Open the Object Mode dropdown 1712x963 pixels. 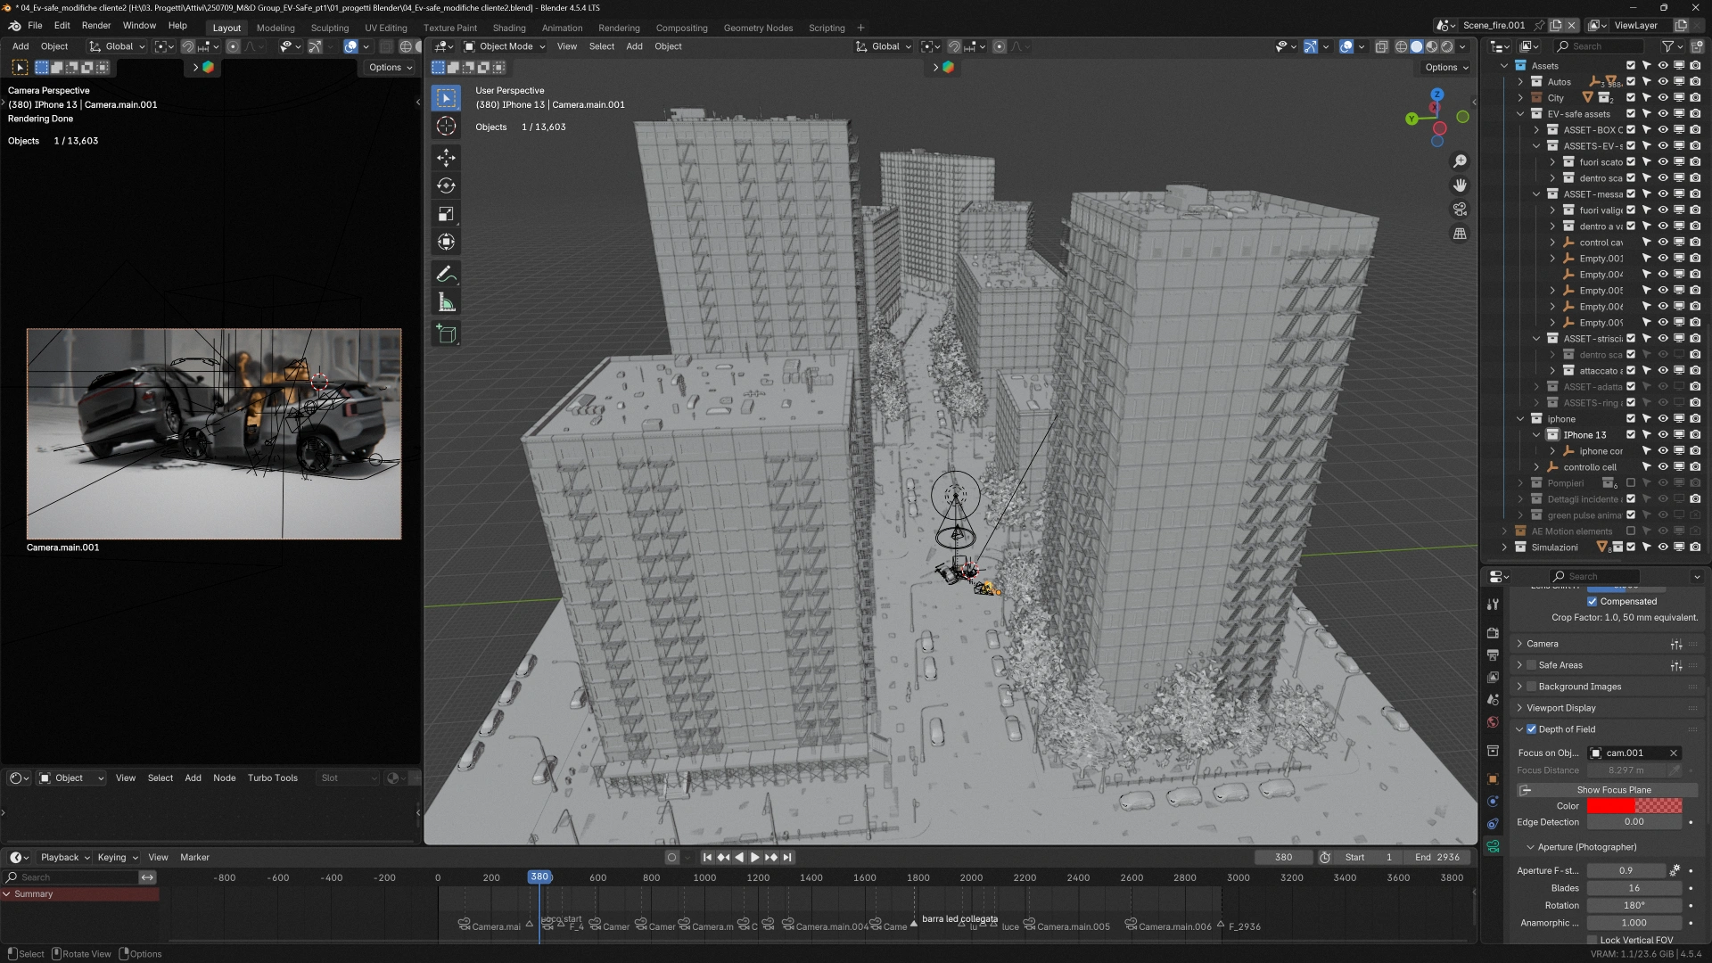click(505, 46)
